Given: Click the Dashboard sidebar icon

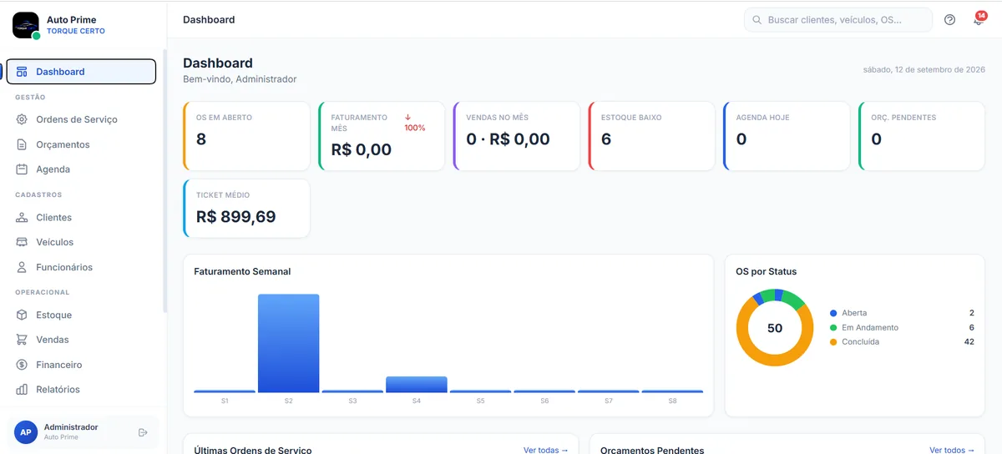Looking at the screenshot, I should click(22, 72).
